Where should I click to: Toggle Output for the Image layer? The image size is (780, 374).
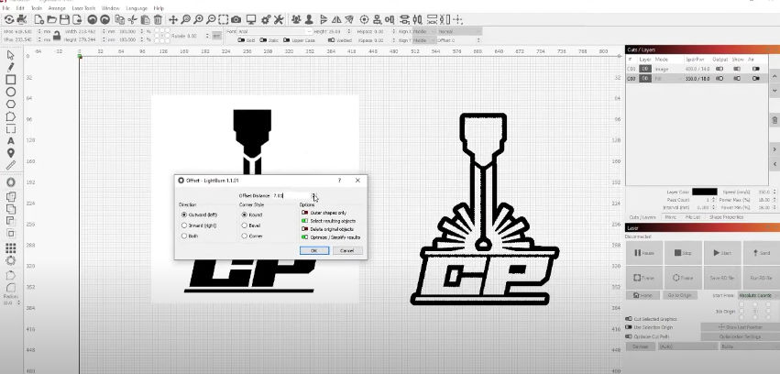(720, 69)
